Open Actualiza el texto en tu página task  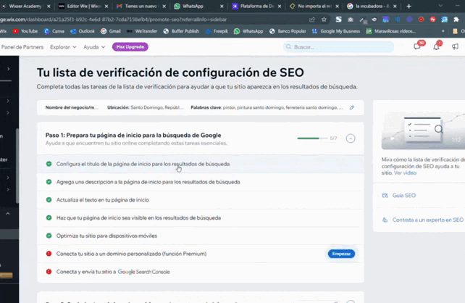click(x=200, y=200)
